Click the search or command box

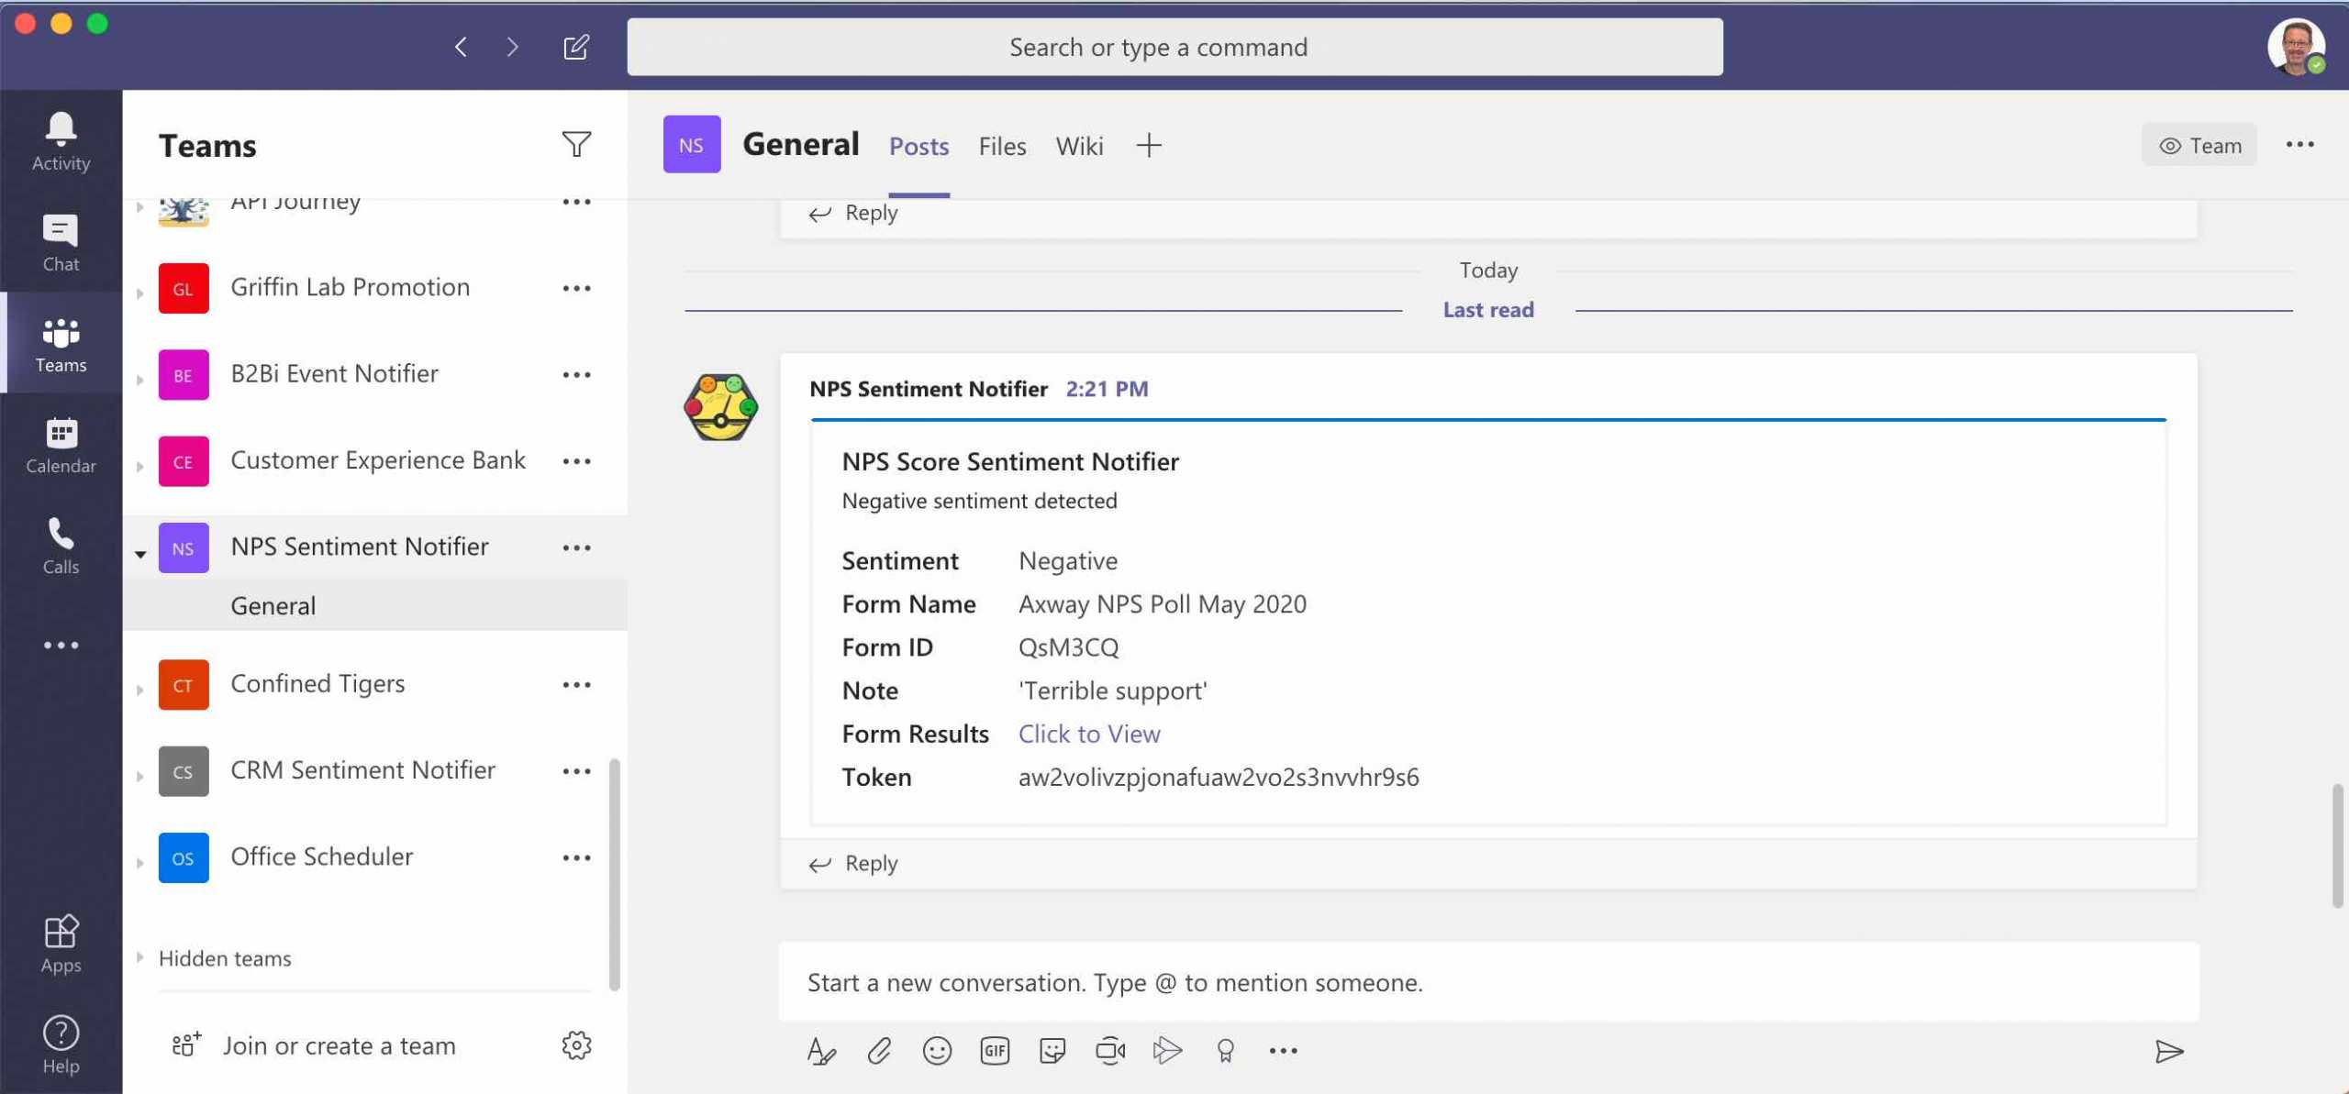[x=1174, y=47]
